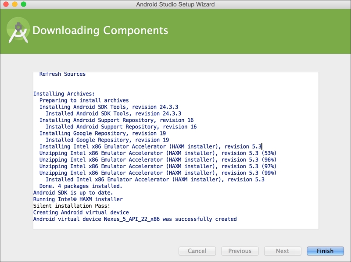This screenshot has height=262, width=351.
Task: Click the green header banner graphic
Action: [263, 31]
